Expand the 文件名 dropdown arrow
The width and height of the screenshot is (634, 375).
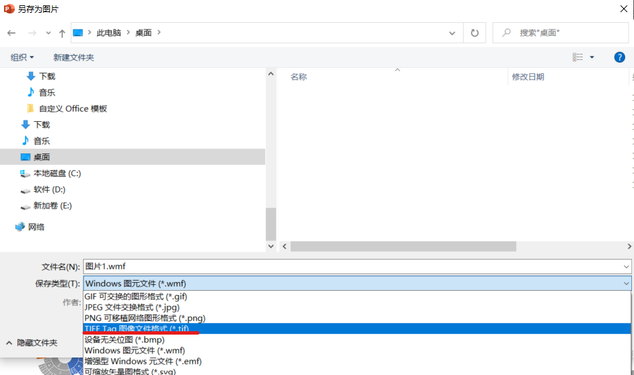click(627, 267)
